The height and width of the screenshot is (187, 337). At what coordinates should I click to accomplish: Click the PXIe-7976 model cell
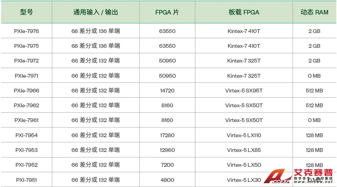click(26, 31)
